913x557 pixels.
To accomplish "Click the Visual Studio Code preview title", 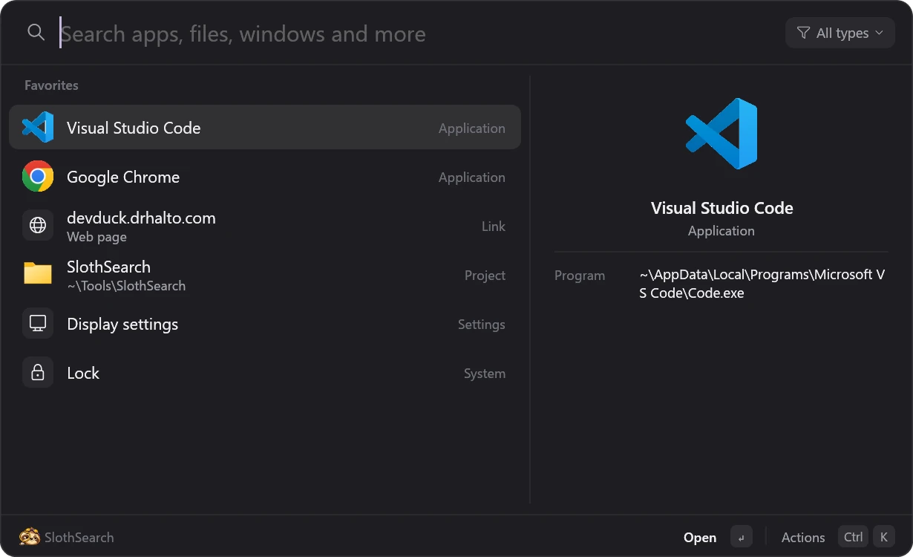I will tap(722, 208).
